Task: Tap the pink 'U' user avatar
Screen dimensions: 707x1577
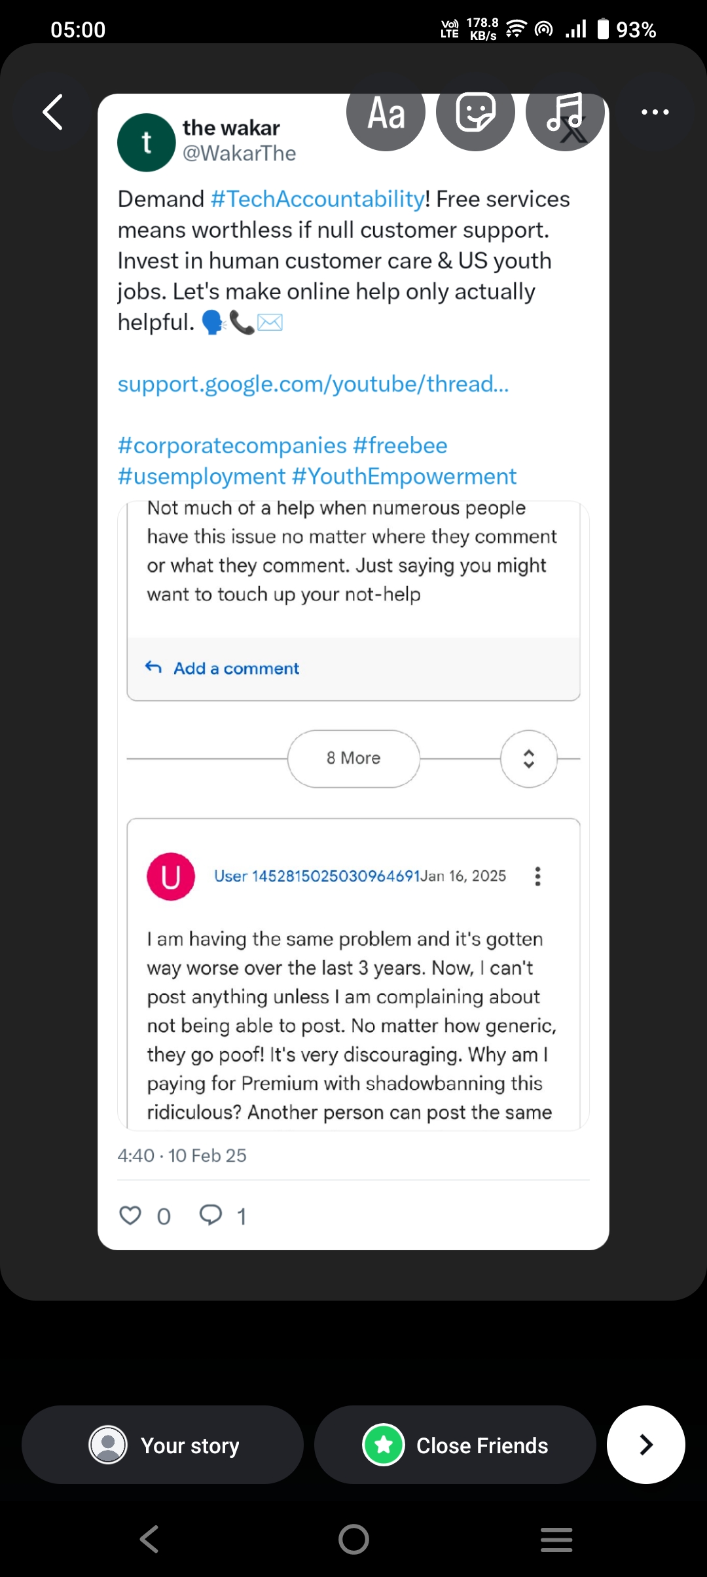Action: tap(171, 876)
